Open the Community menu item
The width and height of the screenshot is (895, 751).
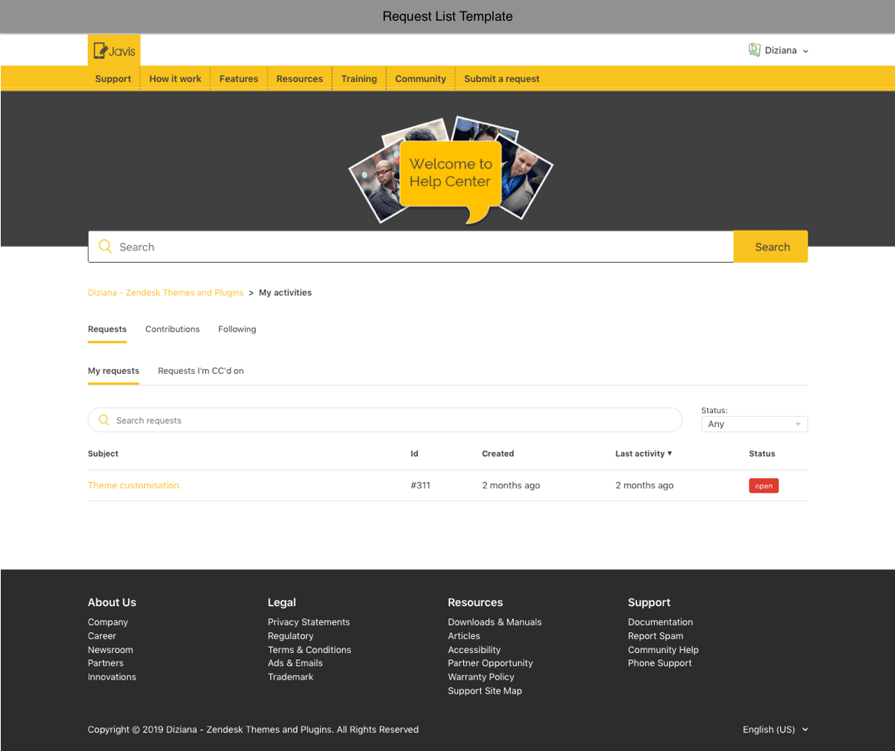tap(420, 79)
